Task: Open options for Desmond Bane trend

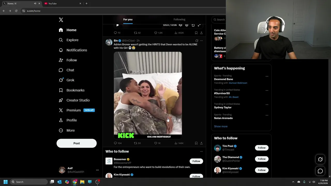Action: [267, 76]
